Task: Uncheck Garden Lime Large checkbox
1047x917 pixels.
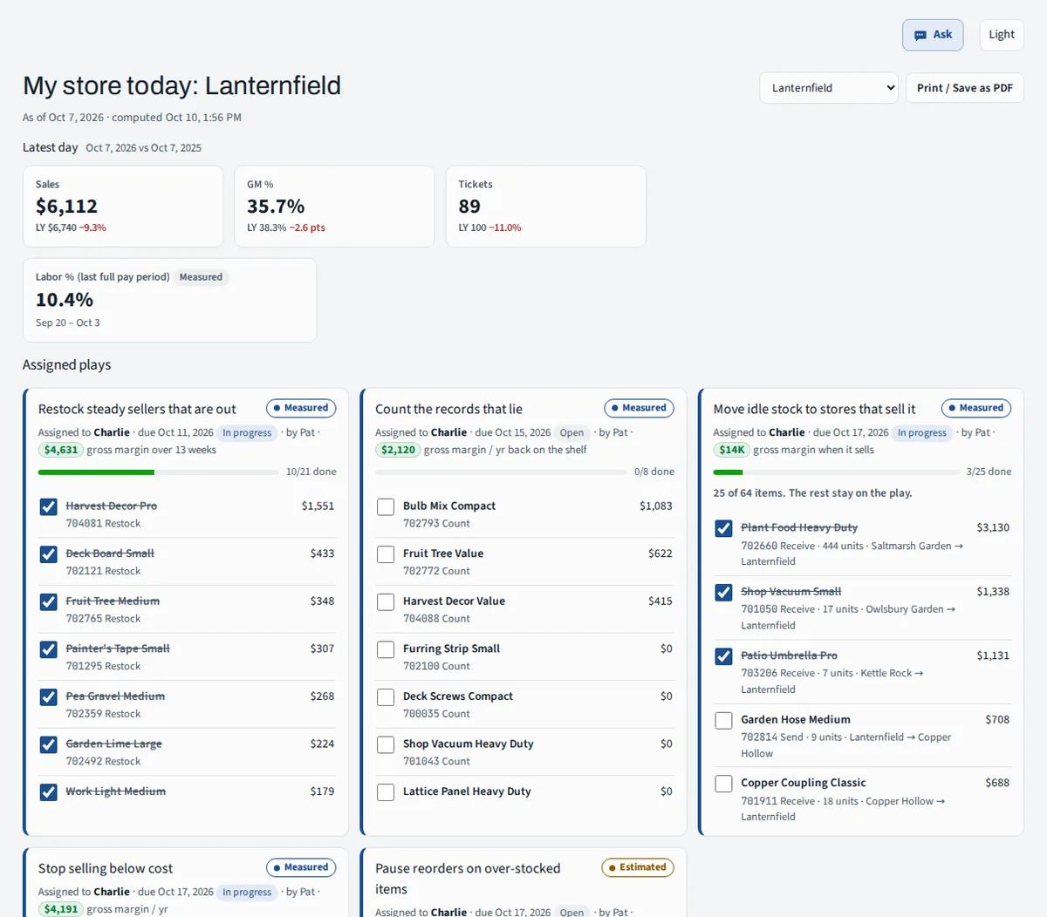Action: (49, 744)
